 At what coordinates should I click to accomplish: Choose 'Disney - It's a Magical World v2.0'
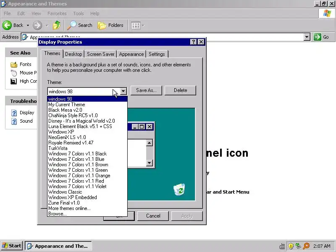(87, 121)
